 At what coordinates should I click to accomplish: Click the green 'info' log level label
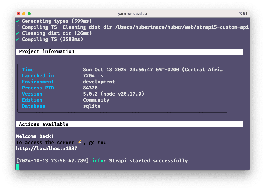(x=98, y=161)
